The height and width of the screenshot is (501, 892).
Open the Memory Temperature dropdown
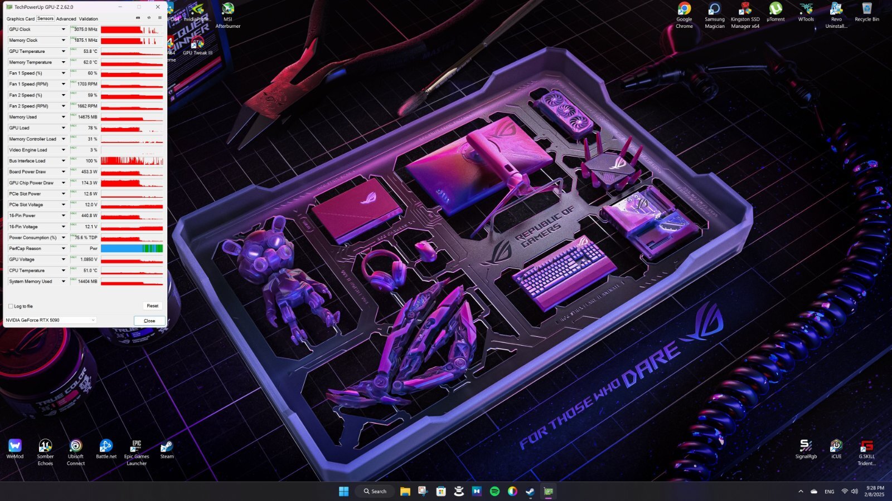tap(63, 62)
